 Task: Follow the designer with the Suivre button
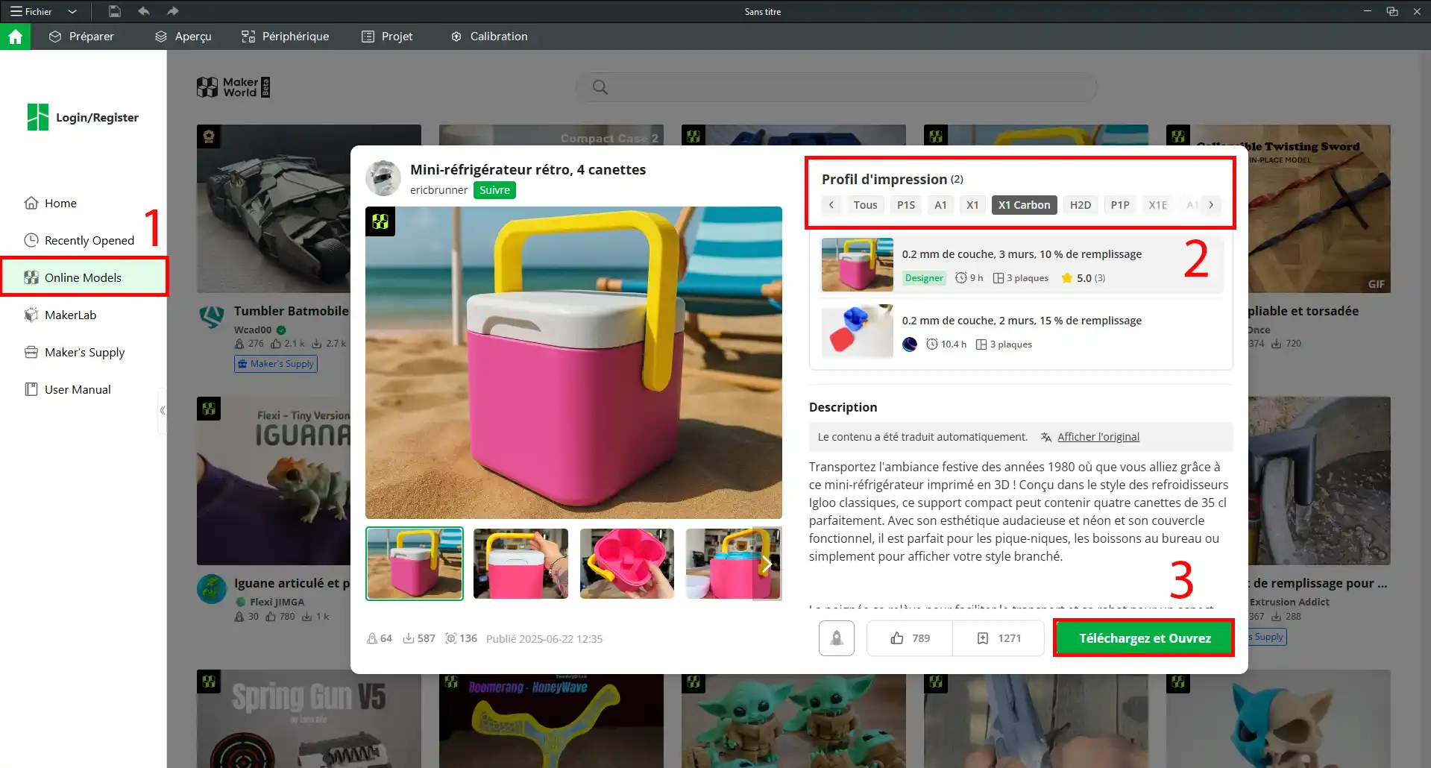click(x=494, y=190)
